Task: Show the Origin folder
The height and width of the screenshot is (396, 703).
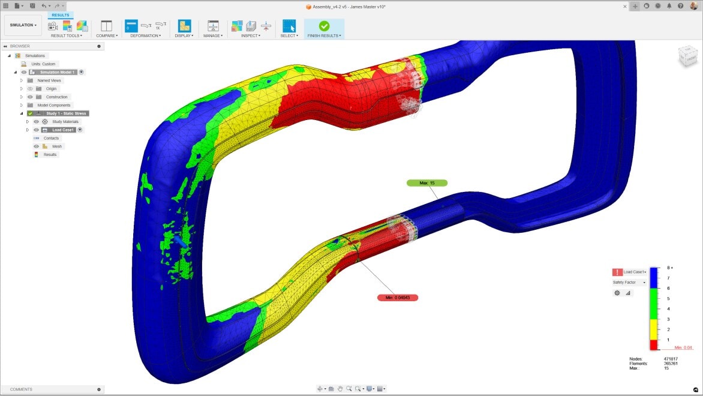Action: [x=30, y=88]
